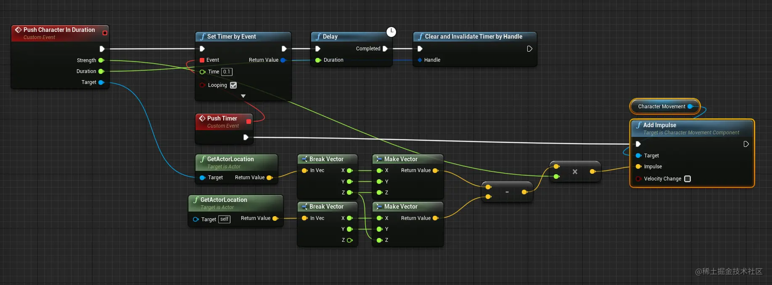Click the Handle input pin
Viewport: 772px width, 285px height.
click(x=420, y=60)
